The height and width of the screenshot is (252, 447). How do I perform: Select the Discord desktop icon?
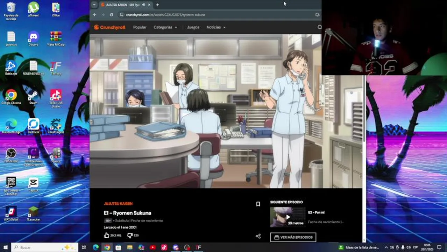pos(34,39)
